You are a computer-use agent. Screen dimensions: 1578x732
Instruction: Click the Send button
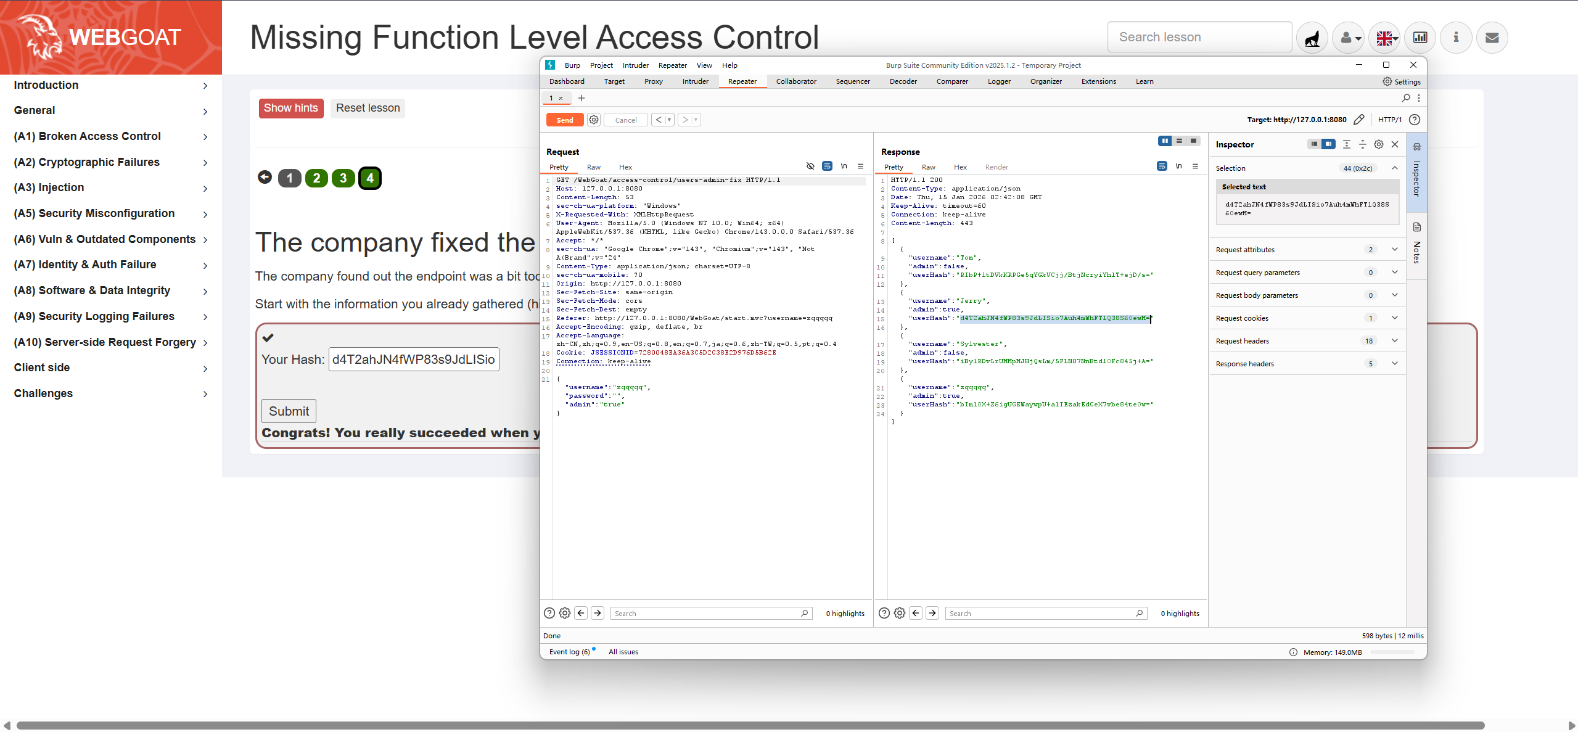[564, 120]
